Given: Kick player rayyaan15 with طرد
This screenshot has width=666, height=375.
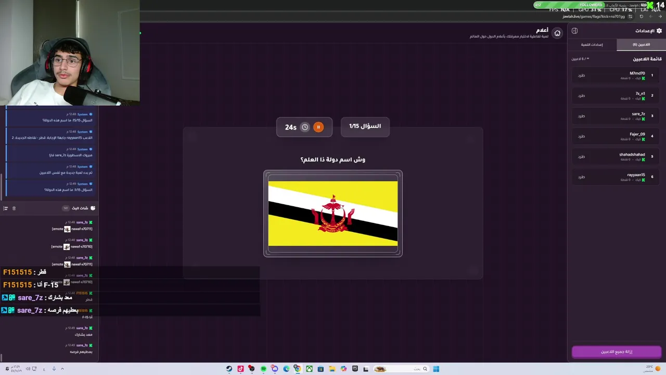Looking at the screenshot, I should (x=581, y=177).
